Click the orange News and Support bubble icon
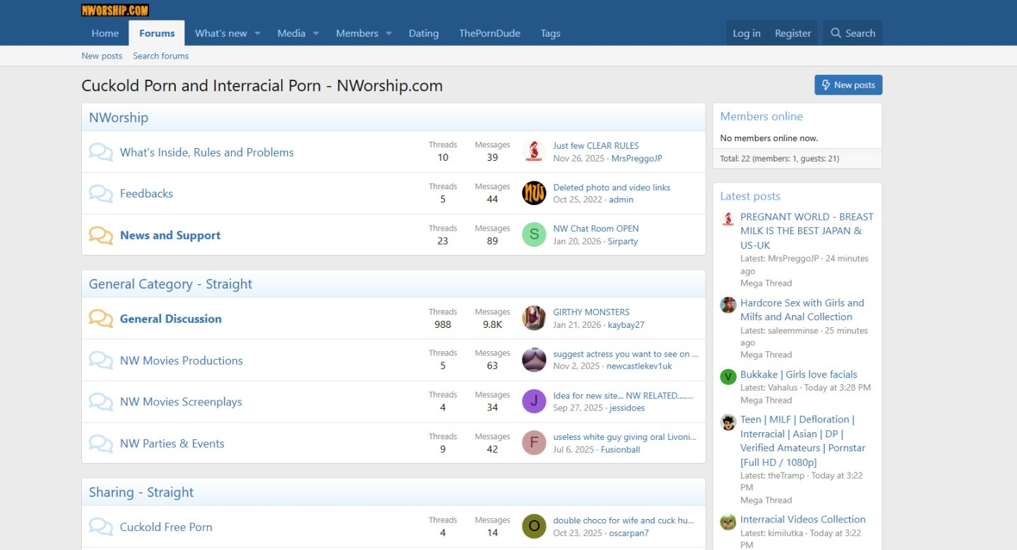Image resolution: width=1017 pixels, height=550 pixels. click(100, 236)
